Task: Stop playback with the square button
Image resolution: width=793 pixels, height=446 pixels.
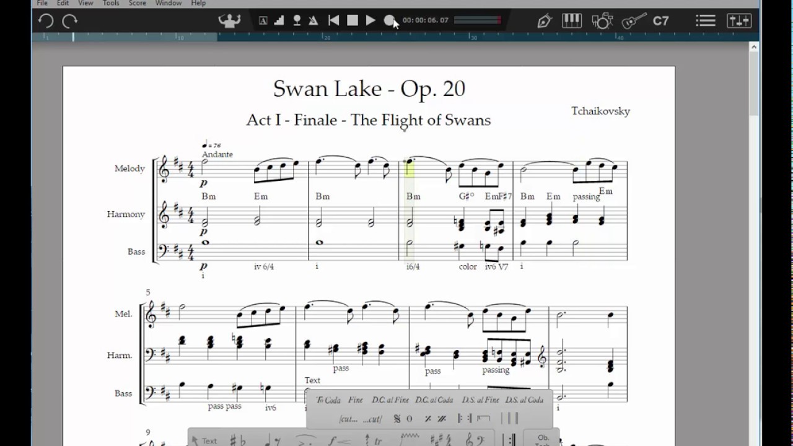Action: [353, 20]
